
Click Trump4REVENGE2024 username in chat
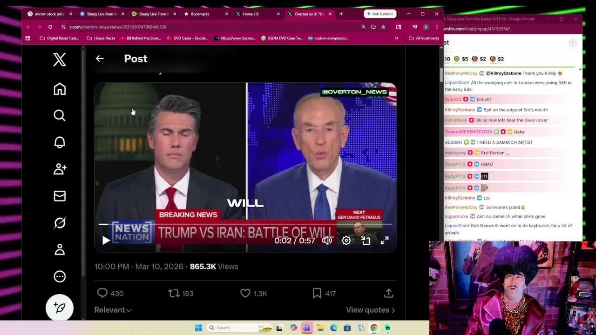tap(468, 132)
